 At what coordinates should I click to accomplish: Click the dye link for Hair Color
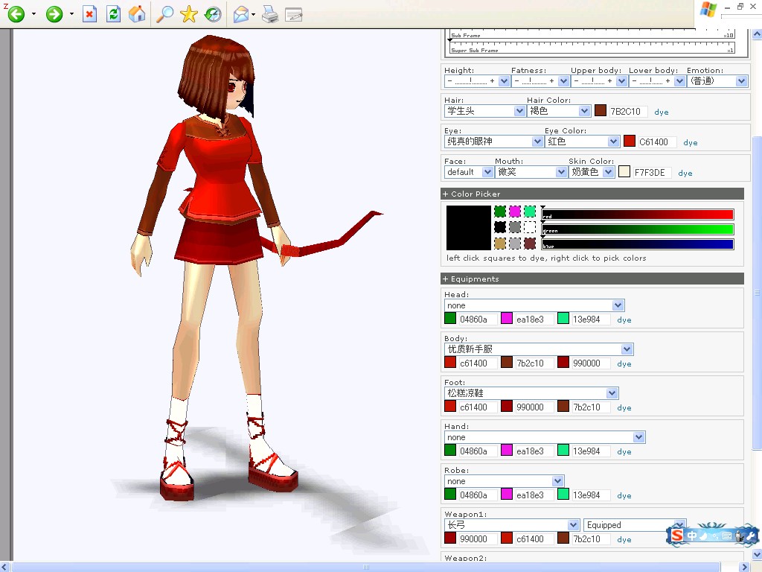pos(662,112)
